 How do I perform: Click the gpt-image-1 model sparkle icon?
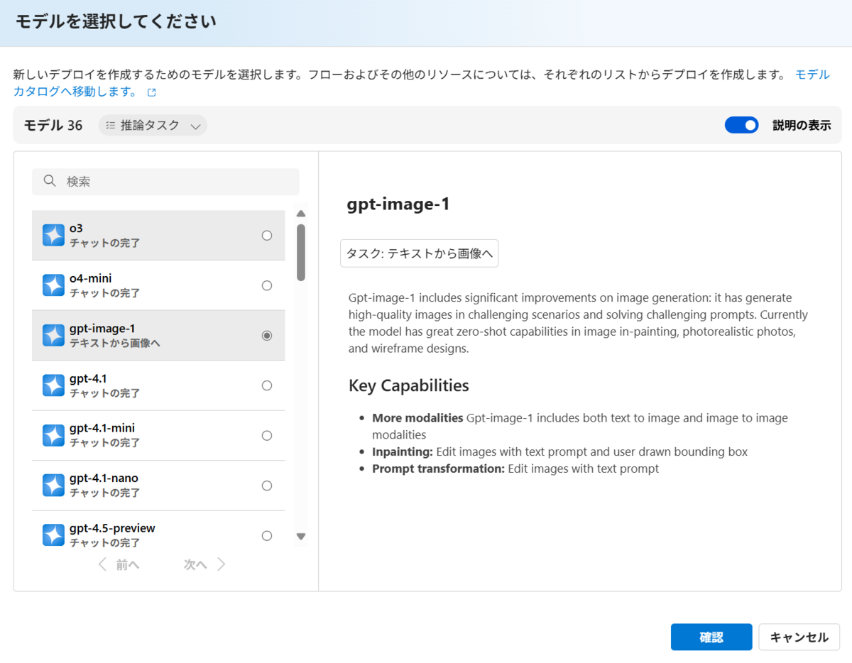pos(53,335)
